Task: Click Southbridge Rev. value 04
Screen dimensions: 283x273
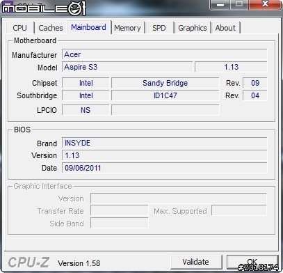Action: (x=255, y=95)
